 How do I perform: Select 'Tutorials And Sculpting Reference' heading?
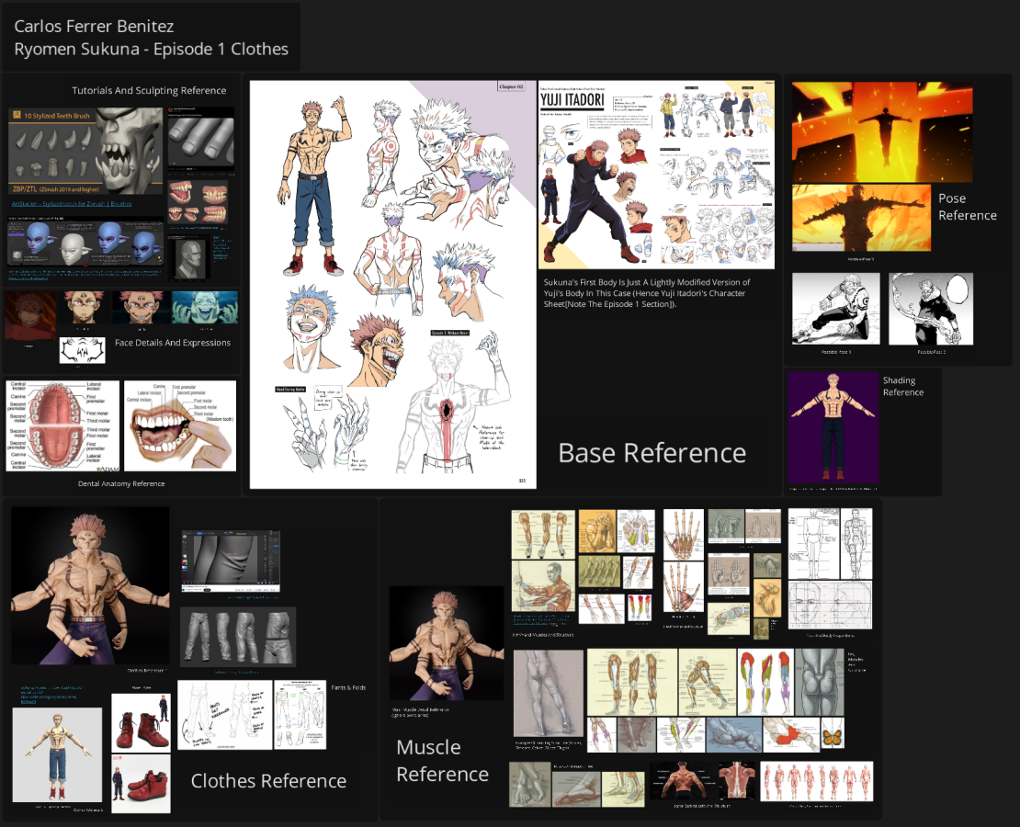click(149, 90)
